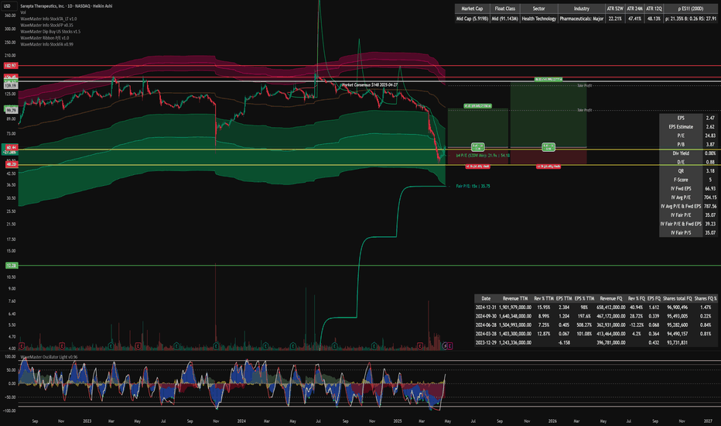This screenshot has height=426, width=721.
Task: Click the IV Fair P/S row label
Action: coord(681,233)
